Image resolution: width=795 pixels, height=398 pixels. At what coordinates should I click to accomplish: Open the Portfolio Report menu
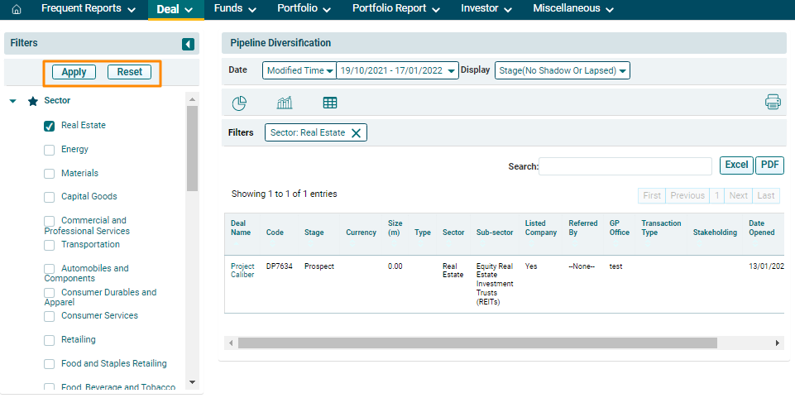pos(395,9)
